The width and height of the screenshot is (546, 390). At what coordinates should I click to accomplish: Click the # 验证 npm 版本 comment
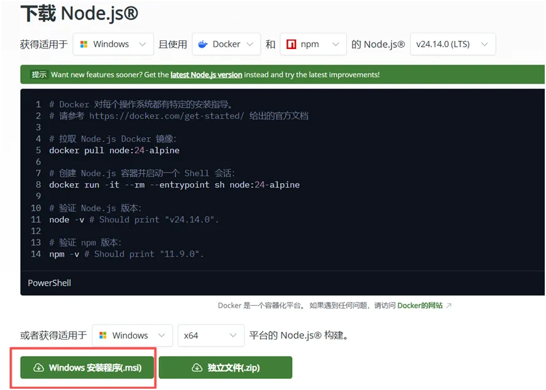click(85, 243)
